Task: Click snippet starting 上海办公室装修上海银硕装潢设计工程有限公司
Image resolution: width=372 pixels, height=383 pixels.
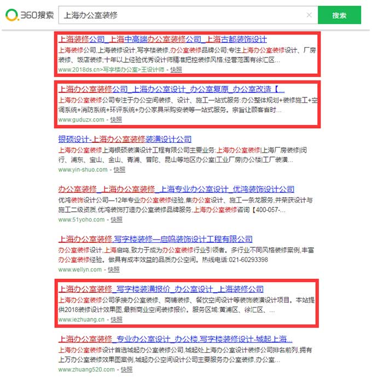Action: (x=183, y=155)
